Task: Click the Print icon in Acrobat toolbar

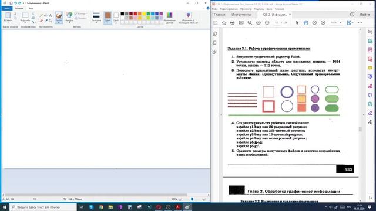Action: pyautogui.click(x=233, y=23)
